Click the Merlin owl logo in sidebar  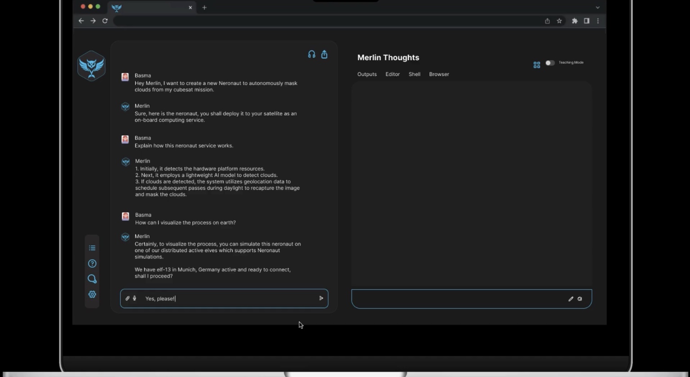(92, 66)
